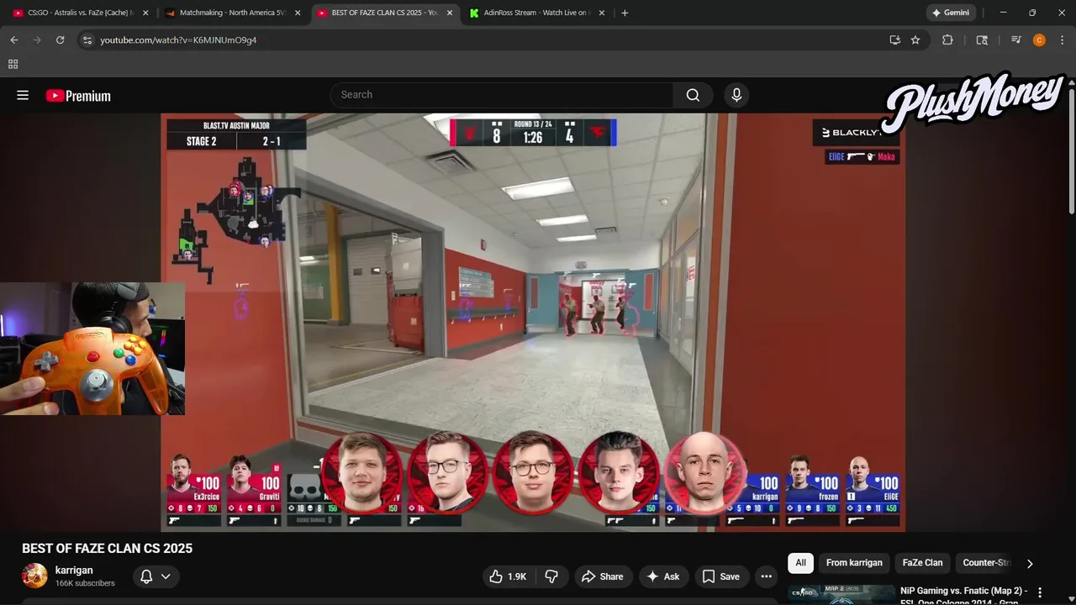Open the NiP Gaming vs. Fnatic video title
Image resolution: width=1076 pixels, height=605 pixels.
(x=963, y=596)
